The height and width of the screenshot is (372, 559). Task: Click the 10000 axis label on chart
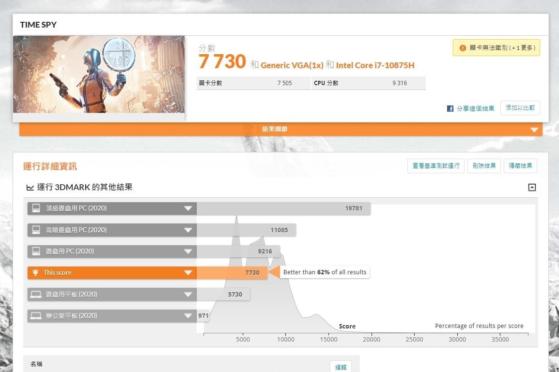point(286,340)
